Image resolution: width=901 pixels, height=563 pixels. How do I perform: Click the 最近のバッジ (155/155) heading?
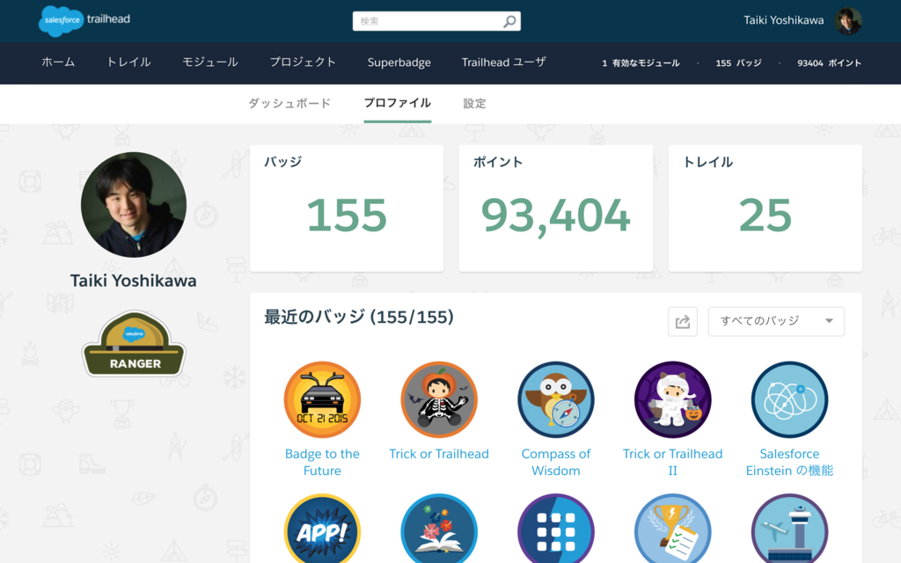pos(359,317)
